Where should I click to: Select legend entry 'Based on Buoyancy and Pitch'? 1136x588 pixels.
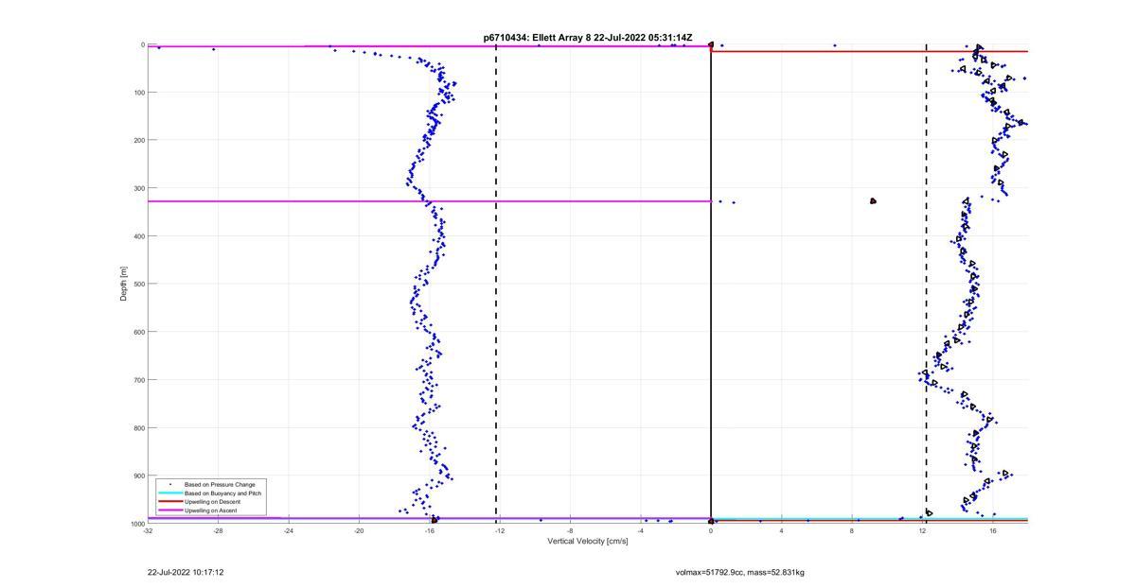click(x=222, y=493)
